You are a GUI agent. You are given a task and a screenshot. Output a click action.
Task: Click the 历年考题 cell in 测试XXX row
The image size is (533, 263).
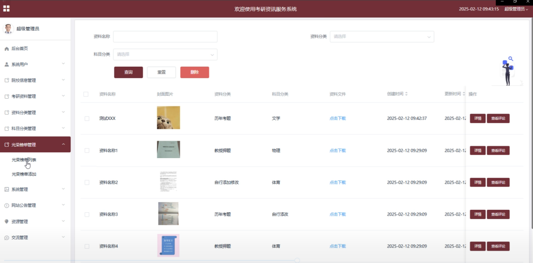(223, 119)
